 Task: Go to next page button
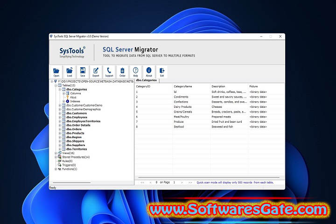coord(182,182)
